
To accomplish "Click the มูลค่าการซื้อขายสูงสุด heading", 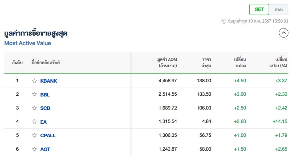I will click(x=36, y=34).
